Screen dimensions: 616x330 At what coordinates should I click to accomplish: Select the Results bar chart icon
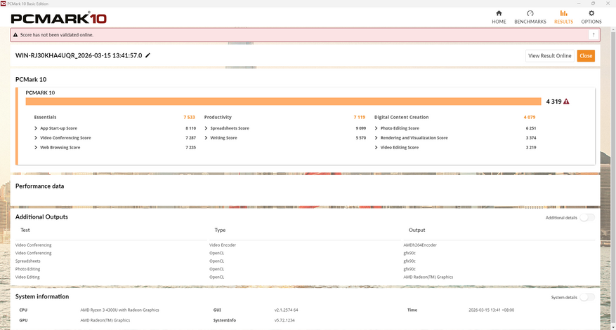click(x=563, y=13)
